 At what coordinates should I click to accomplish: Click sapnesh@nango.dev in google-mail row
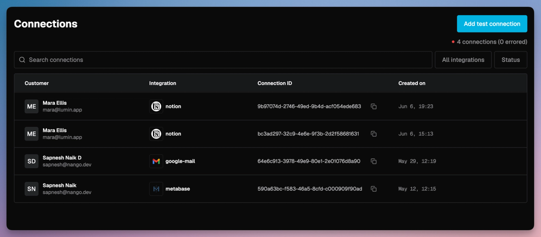67,165
